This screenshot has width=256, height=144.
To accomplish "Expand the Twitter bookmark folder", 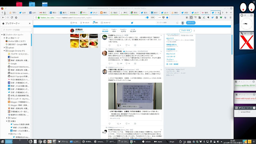I will click(x=7, y=118).
